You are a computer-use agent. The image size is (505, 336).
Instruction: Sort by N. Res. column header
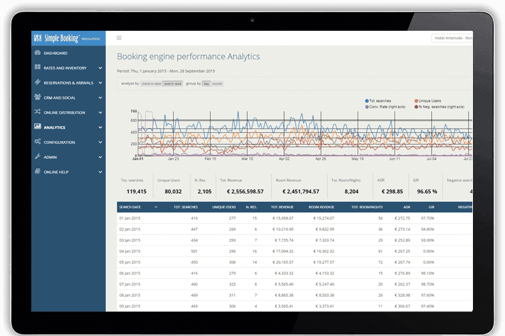[x=251, y=207]
